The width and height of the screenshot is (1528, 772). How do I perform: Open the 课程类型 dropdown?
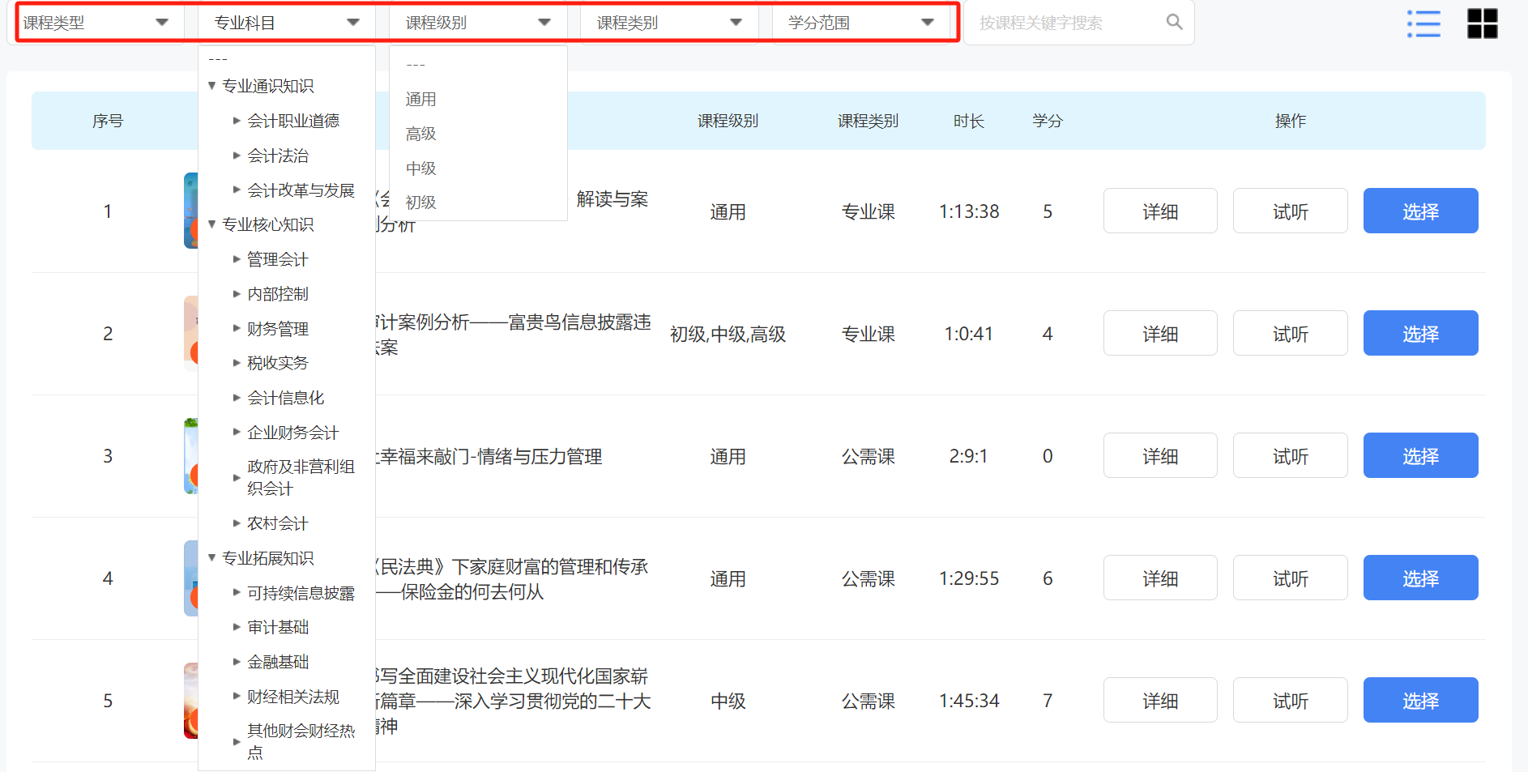pyautogui.click(x=96, y=23)
